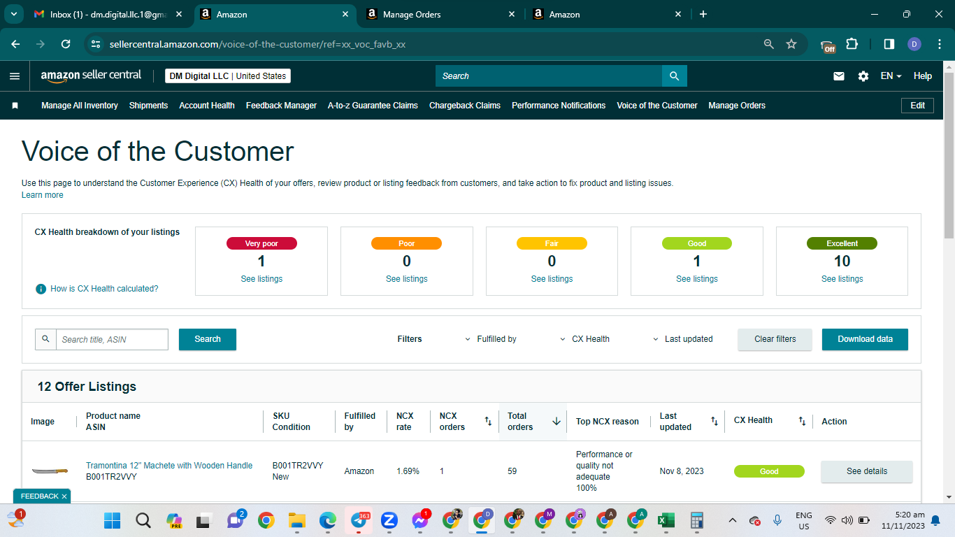Click the magnifier button in the top search bar

point(675,76)
